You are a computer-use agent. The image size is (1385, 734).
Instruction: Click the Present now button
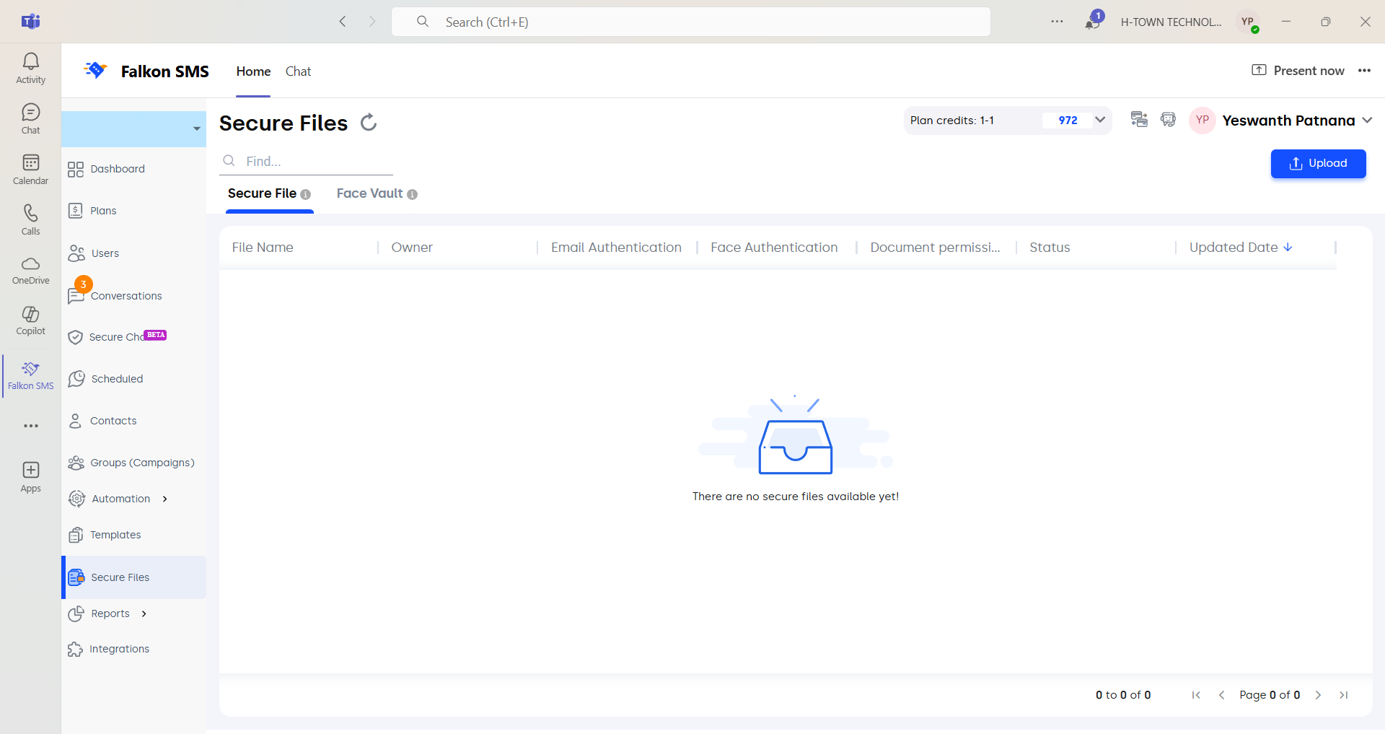tap(1298, 71)
